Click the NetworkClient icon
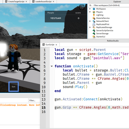 [x=94, y=21]
